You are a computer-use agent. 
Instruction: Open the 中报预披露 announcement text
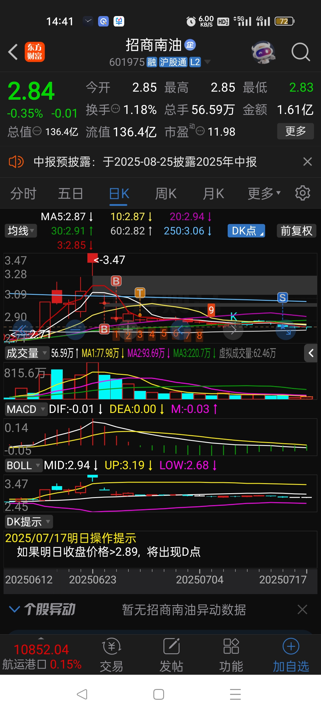click(x=145, y=162)
